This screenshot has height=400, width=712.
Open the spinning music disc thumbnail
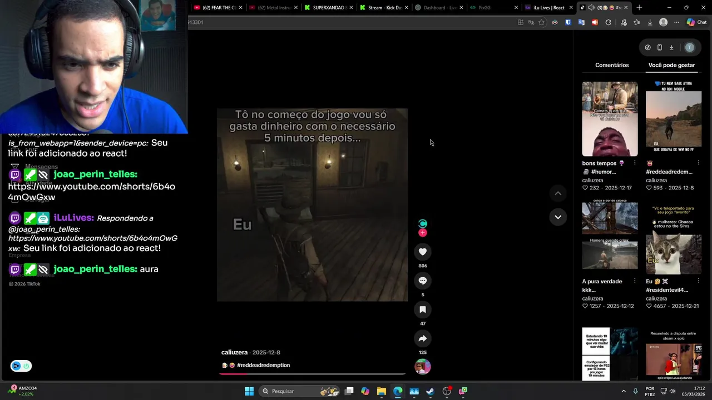coord(423,367)
